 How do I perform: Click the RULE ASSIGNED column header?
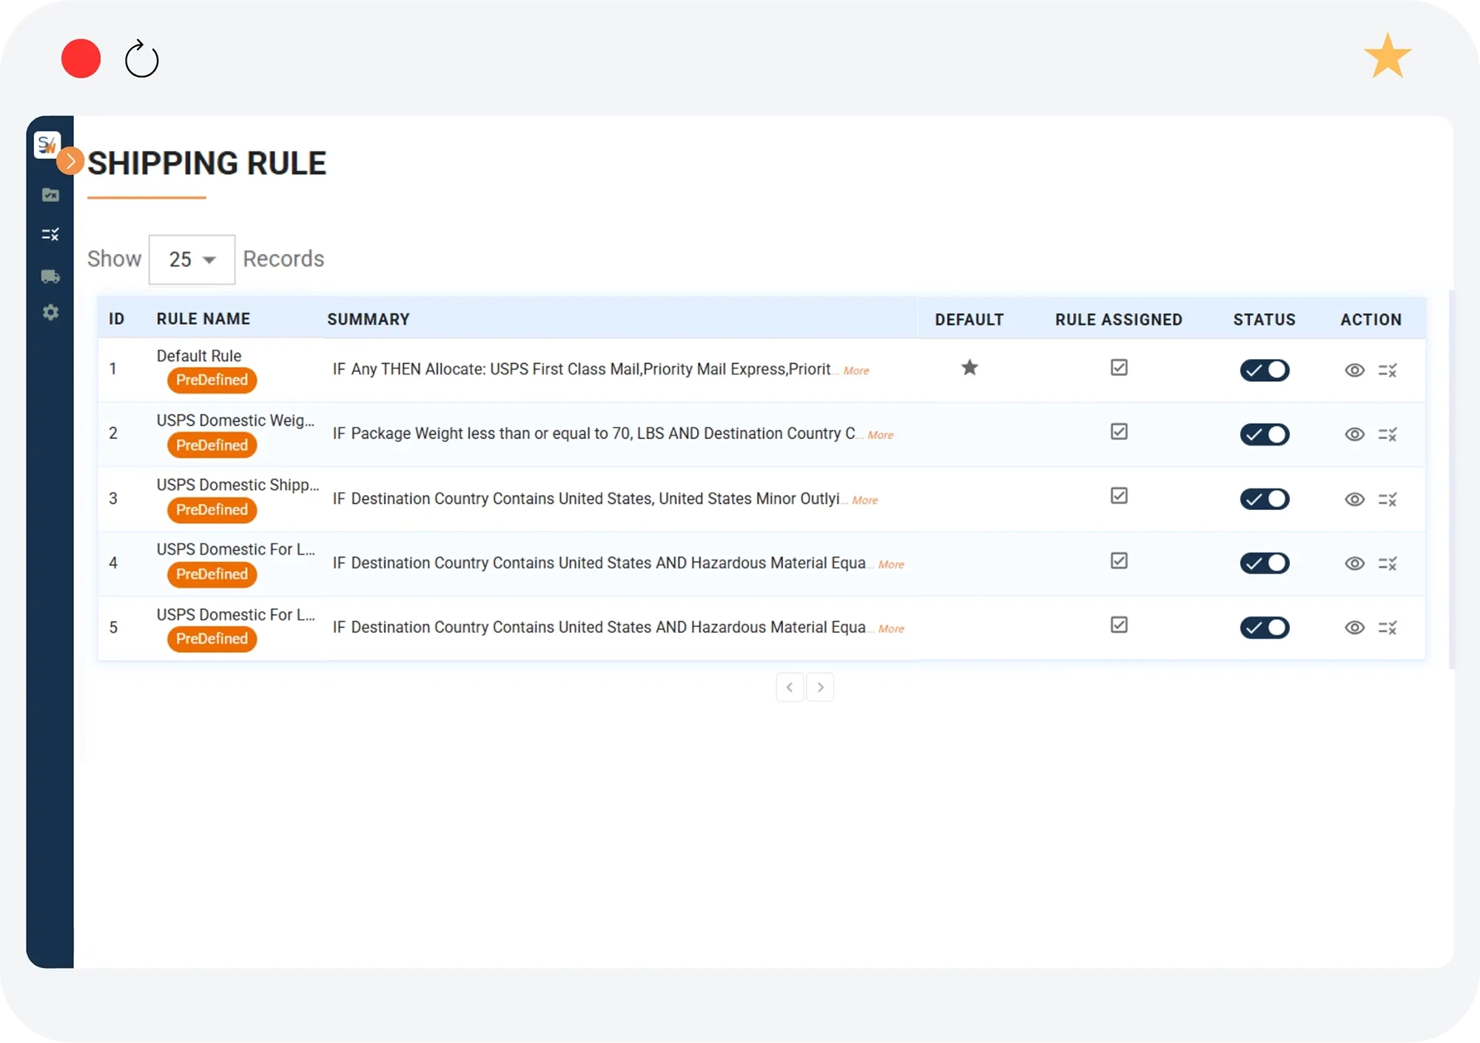click(x=1119, y=320)
